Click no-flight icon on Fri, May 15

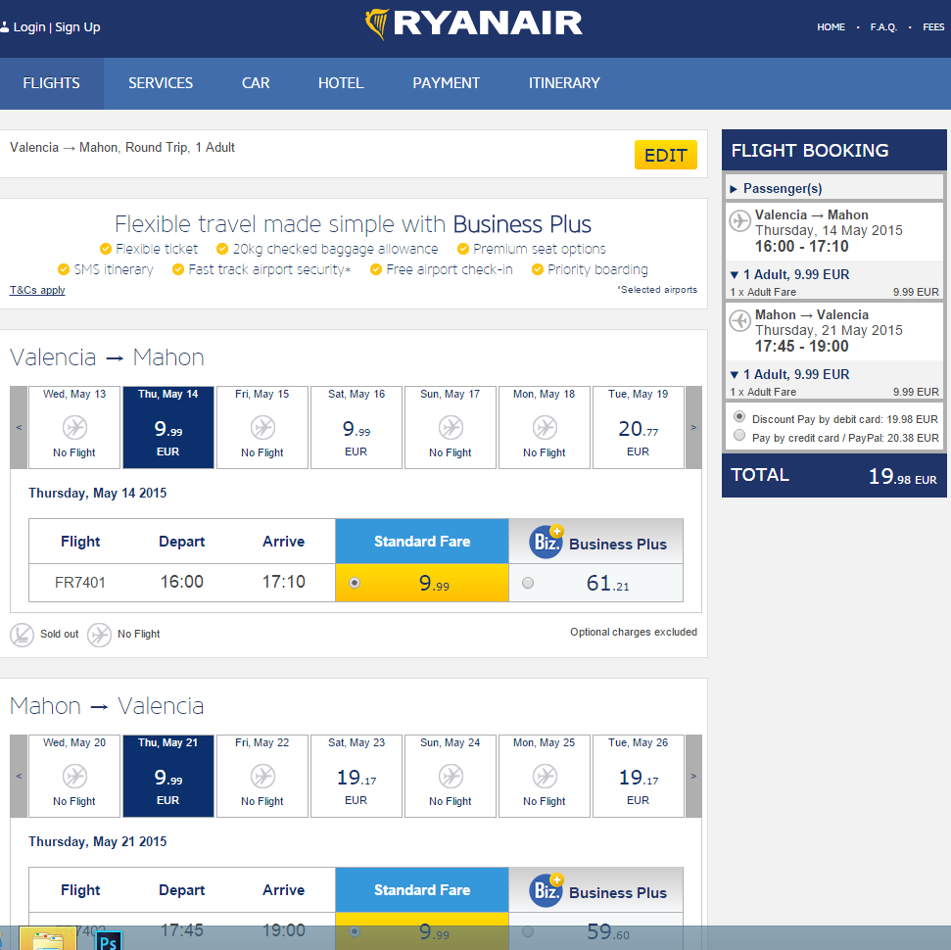pos(262,428)
